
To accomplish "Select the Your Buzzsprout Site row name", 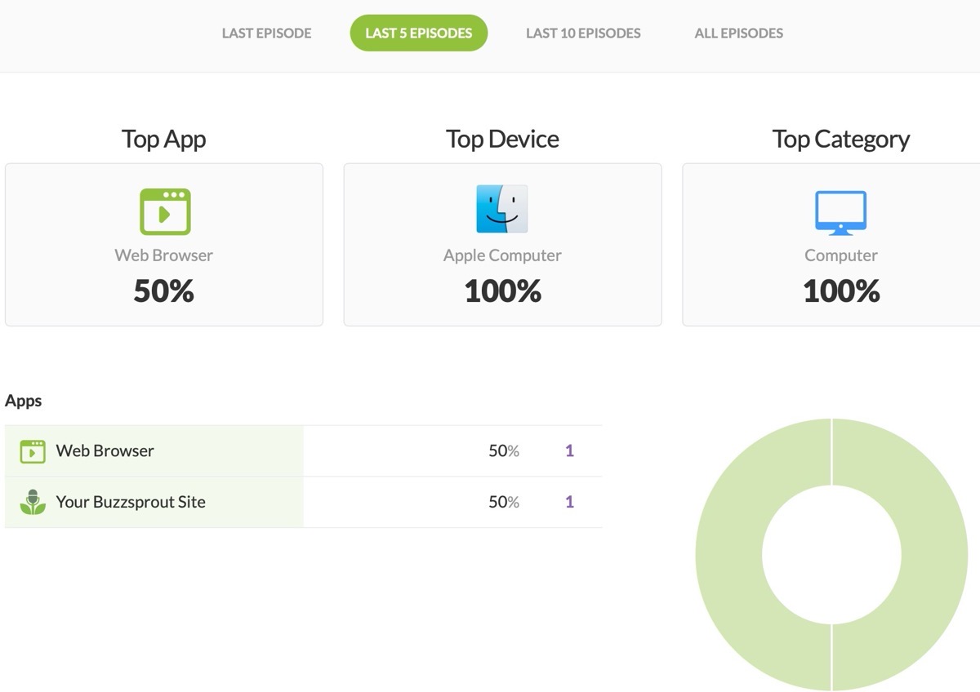I will coord(131,502).
